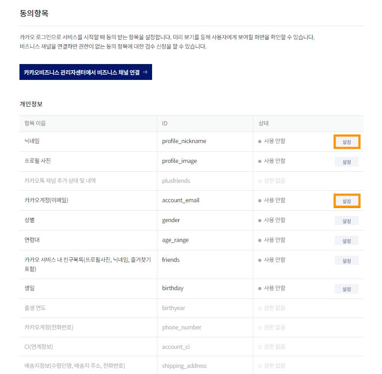The width and height of the screenshot is (382, 374).
Task: Click the 출생 연도 item name
Action: 35,308
